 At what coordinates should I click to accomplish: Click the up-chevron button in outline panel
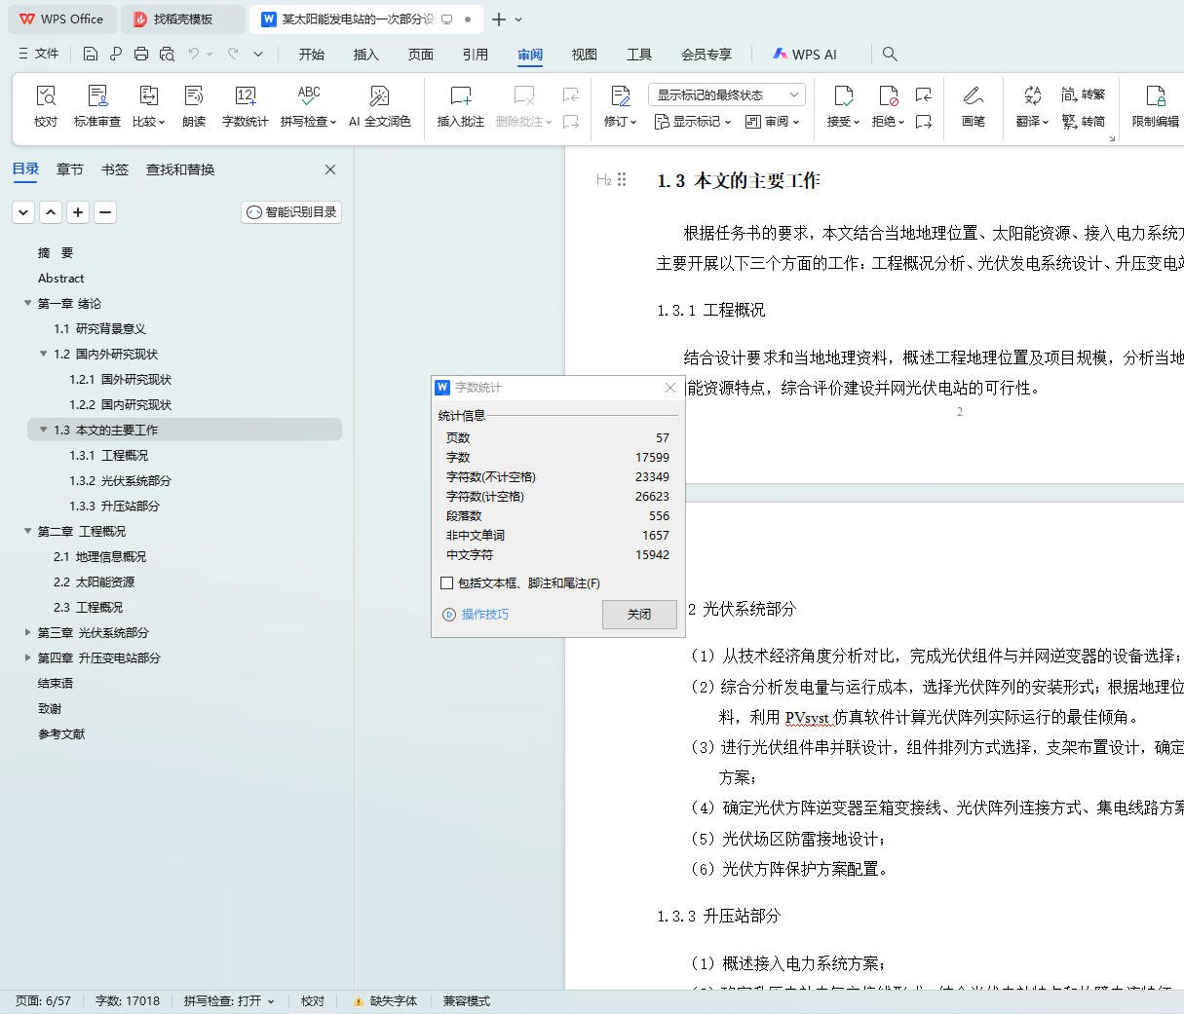[x=51, y=212]
